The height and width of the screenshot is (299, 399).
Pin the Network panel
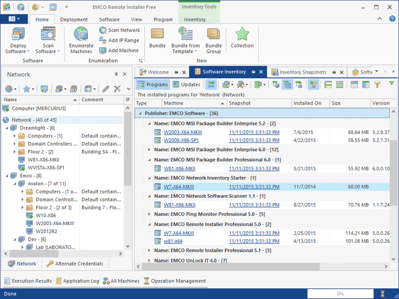[x=116, y=74]
